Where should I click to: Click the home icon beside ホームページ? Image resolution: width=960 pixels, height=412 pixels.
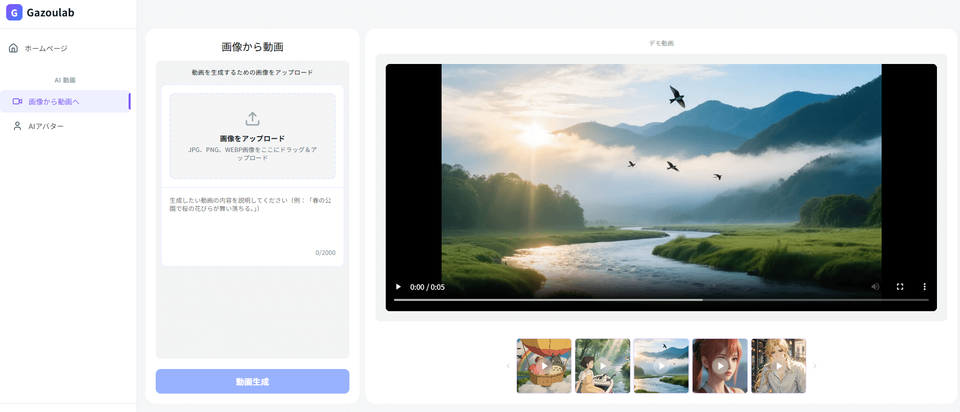pyautogui.click(x=13, y=48)
